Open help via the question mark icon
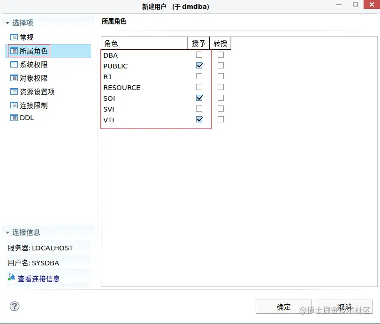 pyautogui.click(x=14, y=306)
